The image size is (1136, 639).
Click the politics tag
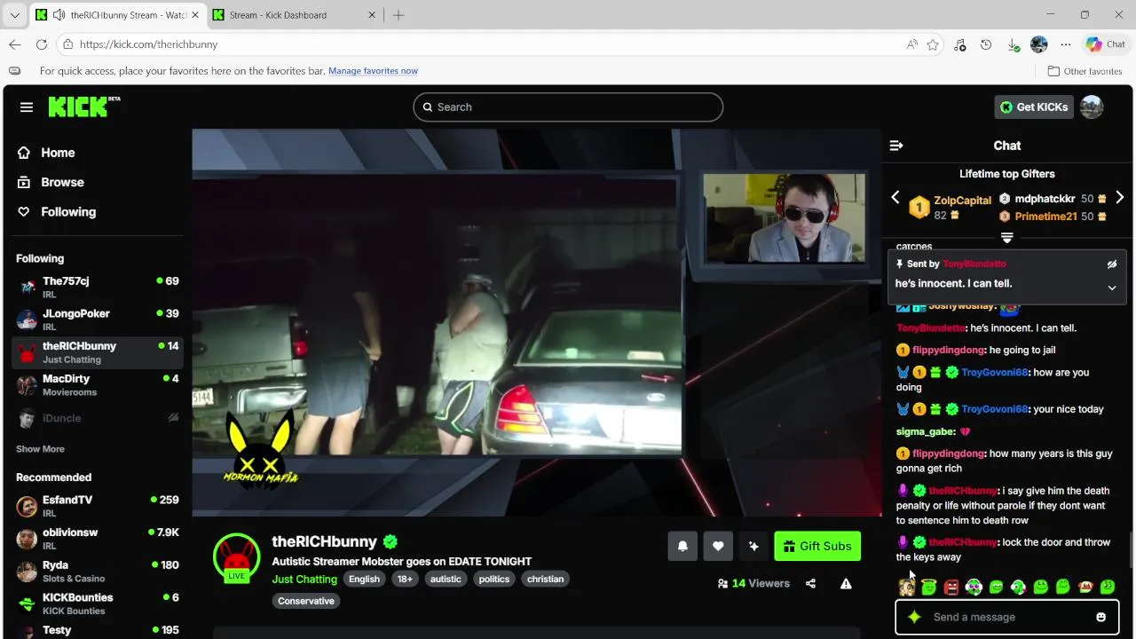tap(494, 580)
